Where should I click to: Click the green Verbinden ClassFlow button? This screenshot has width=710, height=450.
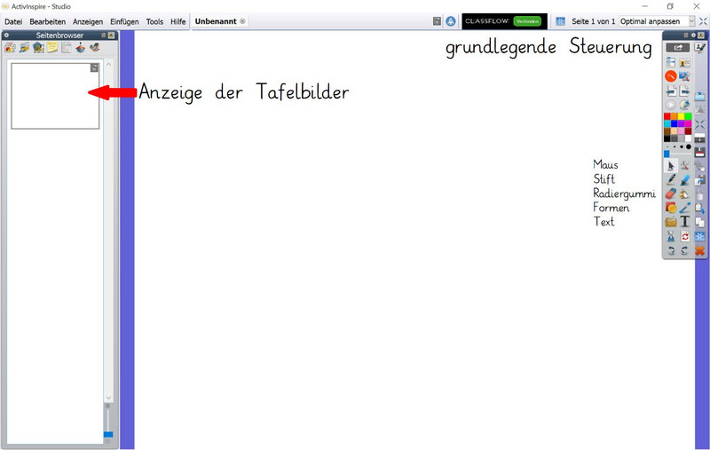[x=527, y=20]
